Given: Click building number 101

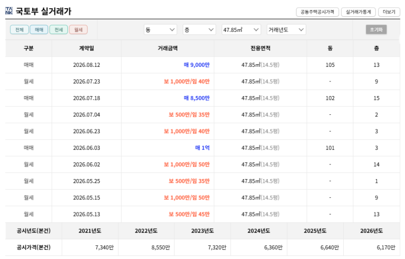Looking at the screenshot, I should (330, 148).
